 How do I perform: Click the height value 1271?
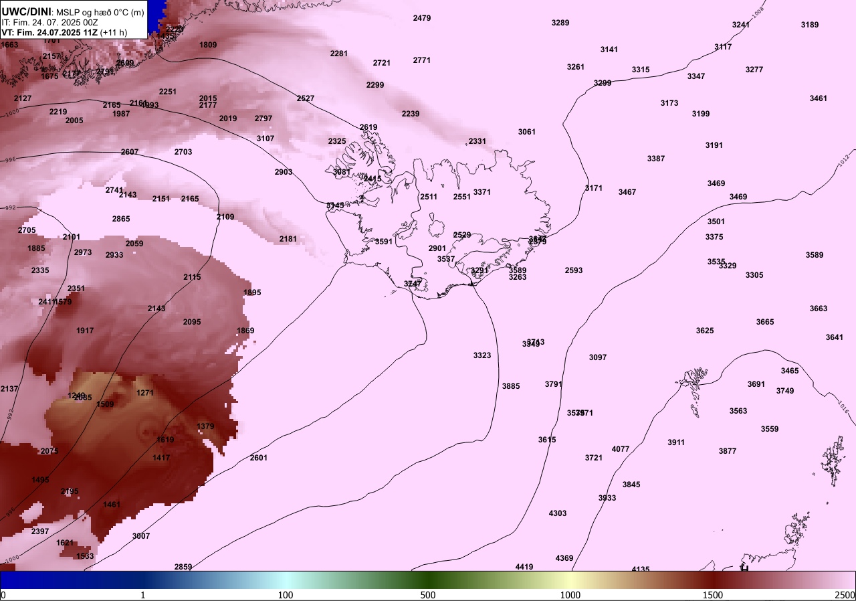pos(145,393)
